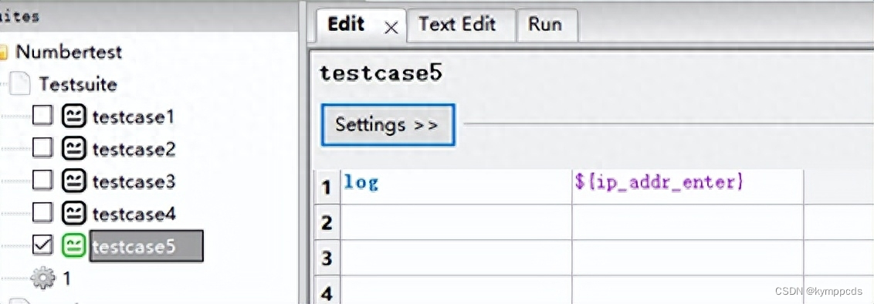This screenshot has height=304, width=874.
Task: Click the gear icon labeled 1
Action: point(43,278)
